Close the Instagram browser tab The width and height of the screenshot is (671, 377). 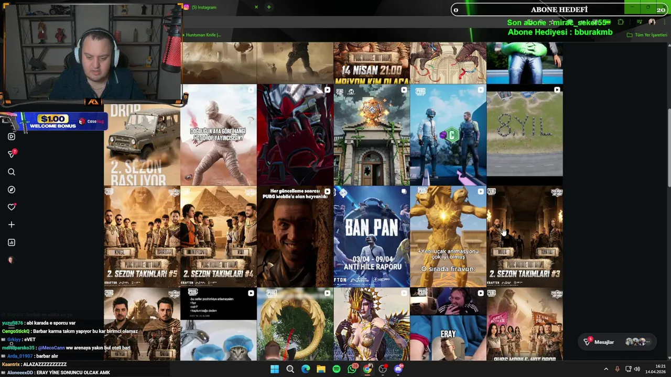click(x=256, y=7)
